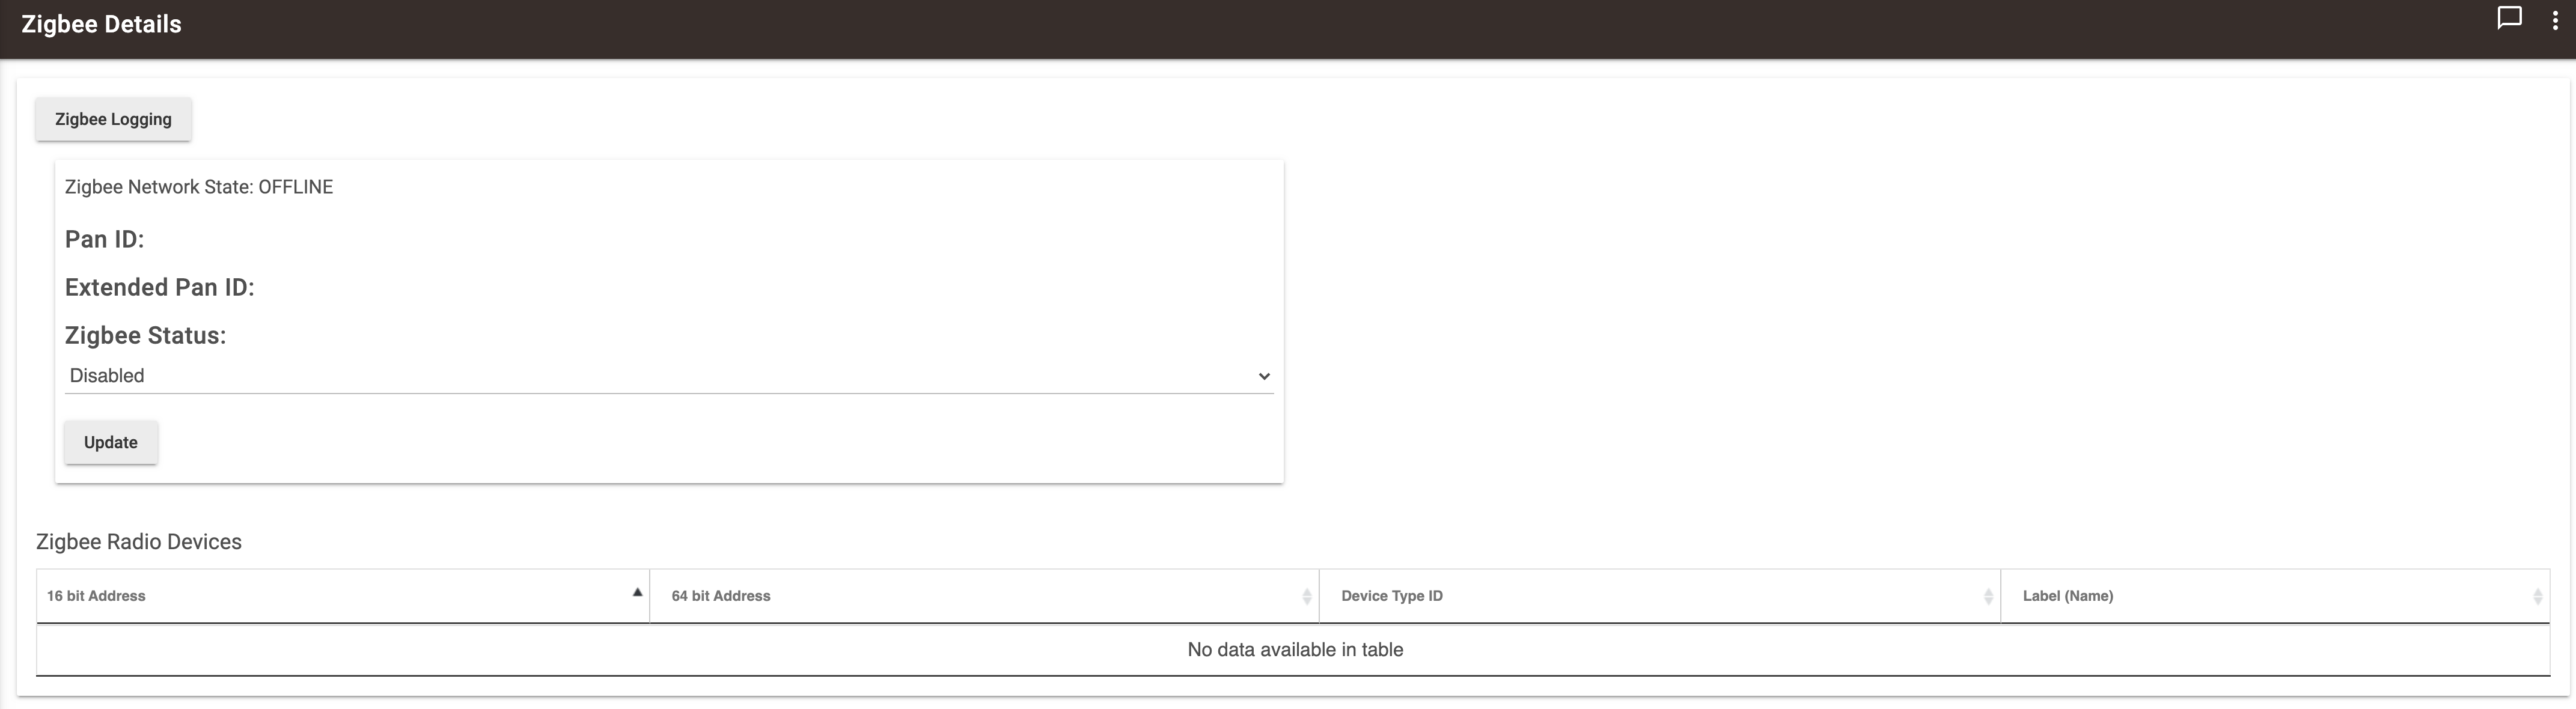Screen dimensions: 2576x709
Task: Click the Zigbee Radio Devices heading
Action: click(139, 541)
